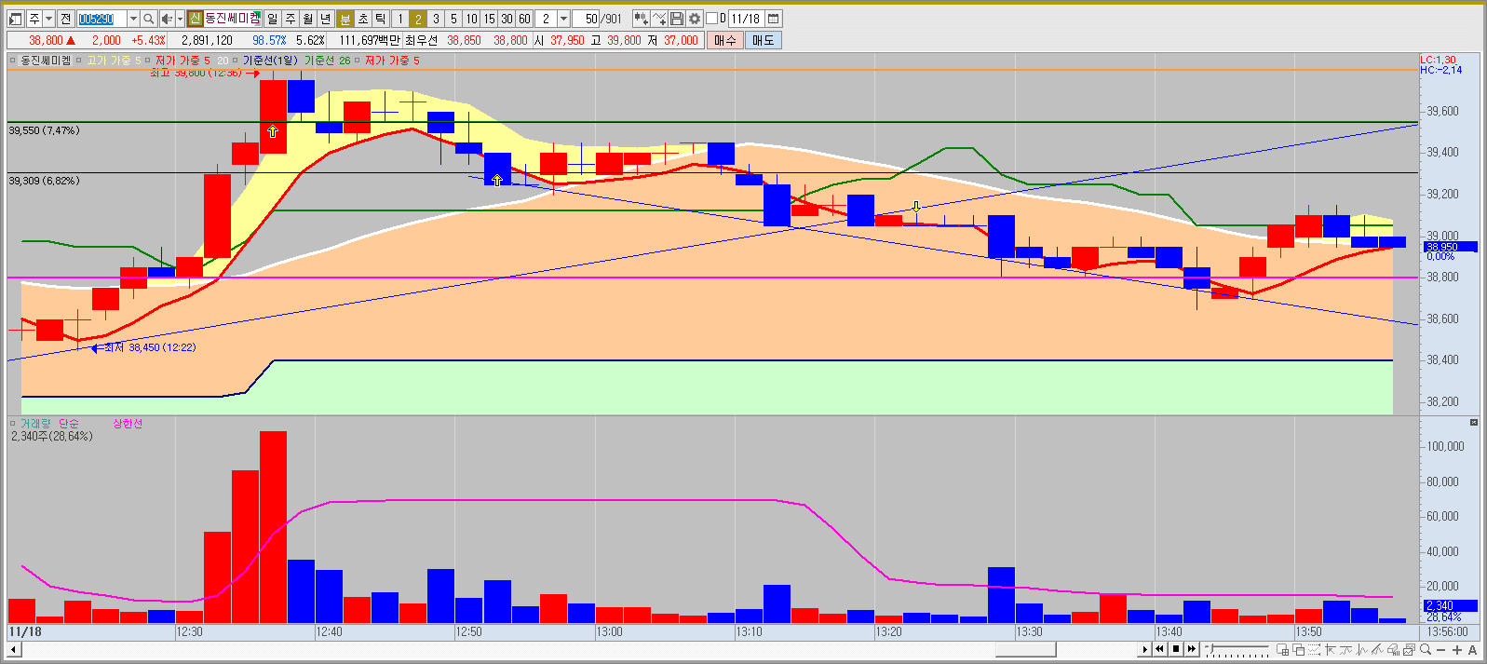Image resolution: width=1487 pixels, height=664 pixels.
Task: Toggle the last 저가 가중 5 legend marker
Action: [358, 61]
